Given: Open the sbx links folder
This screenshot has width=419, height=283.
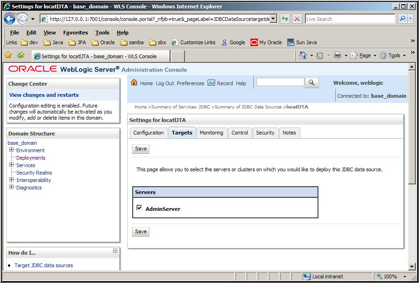Looking at the screenshot, I should pos(157,42).
